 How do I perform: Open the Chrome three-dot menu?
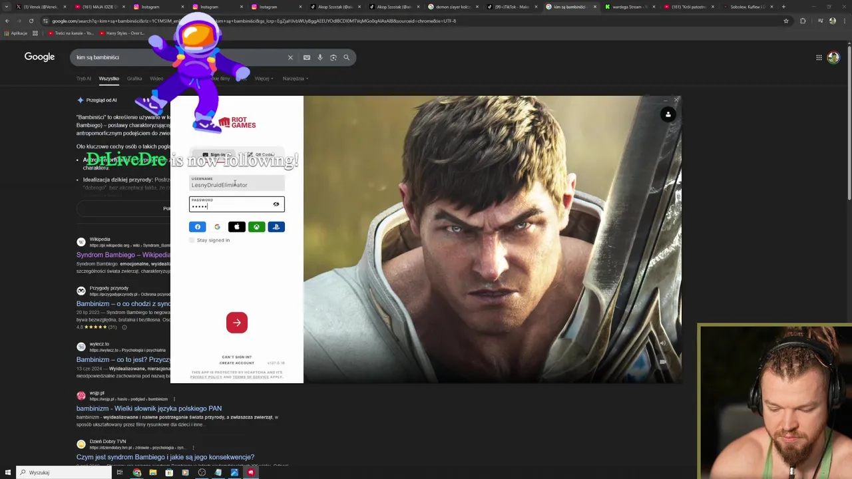(x=845, y=21)
